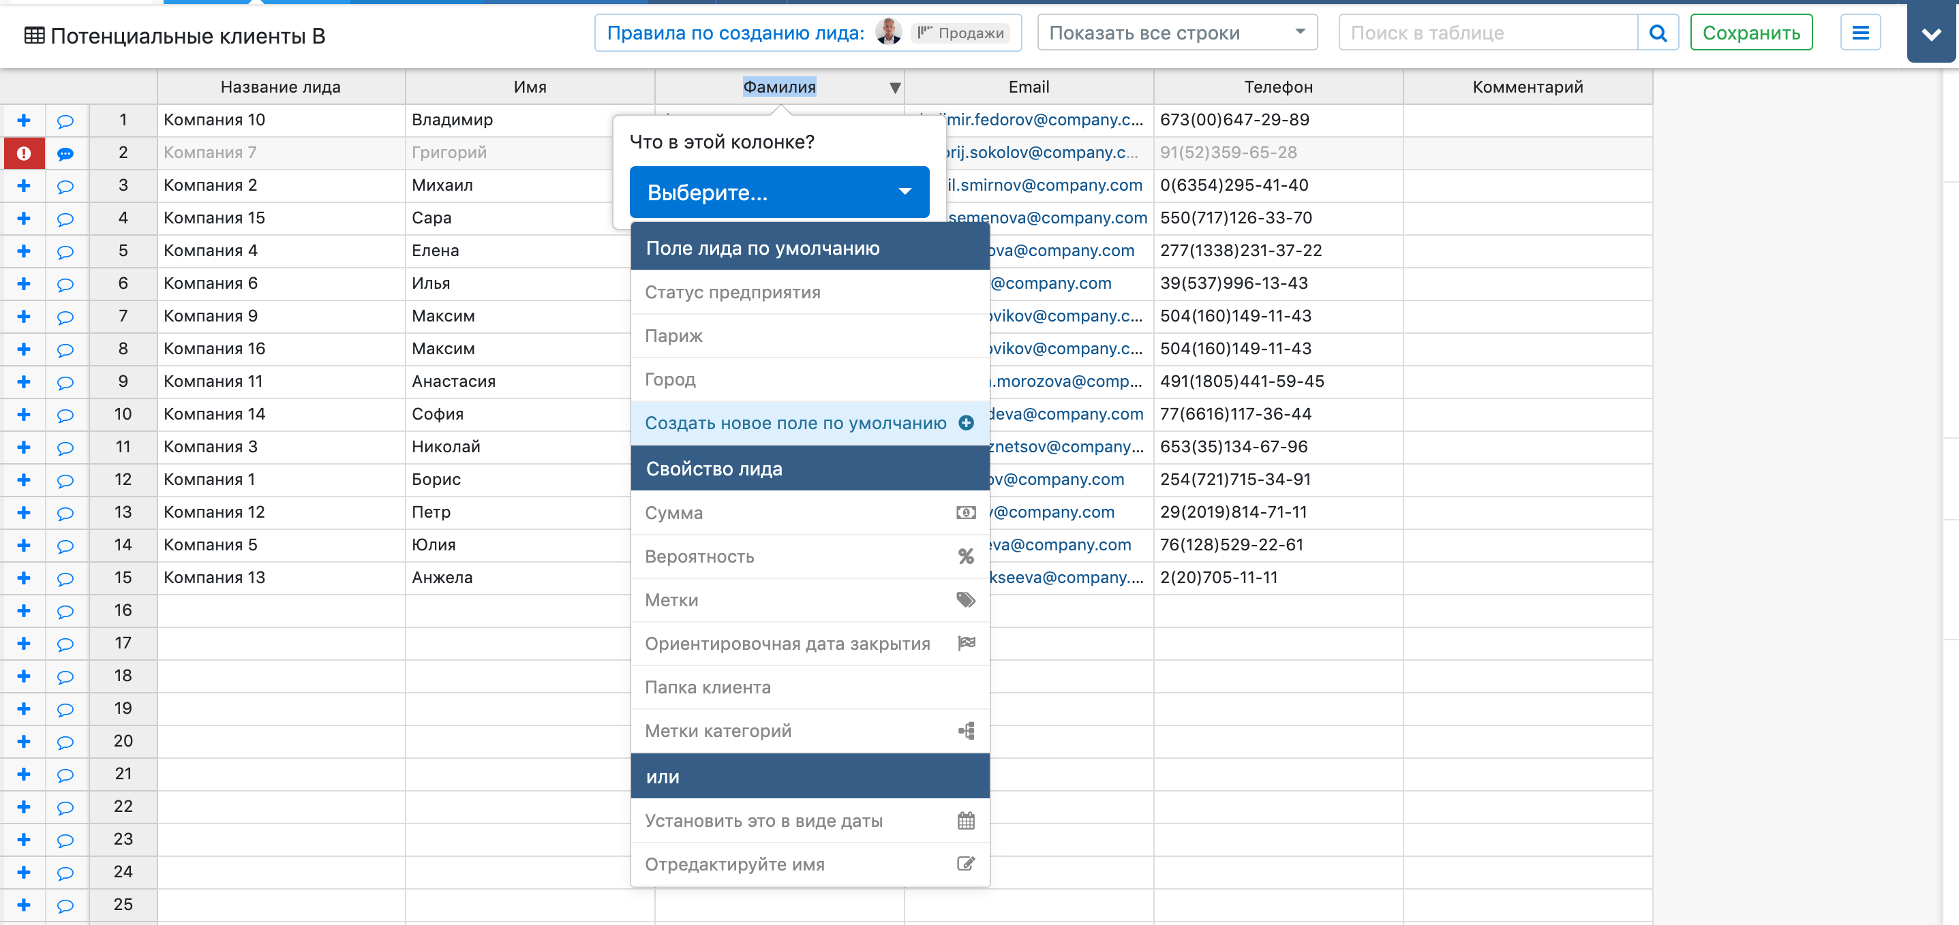Click the table grid icon beside title
1959x925 pixels.
(x=34, y=35)
